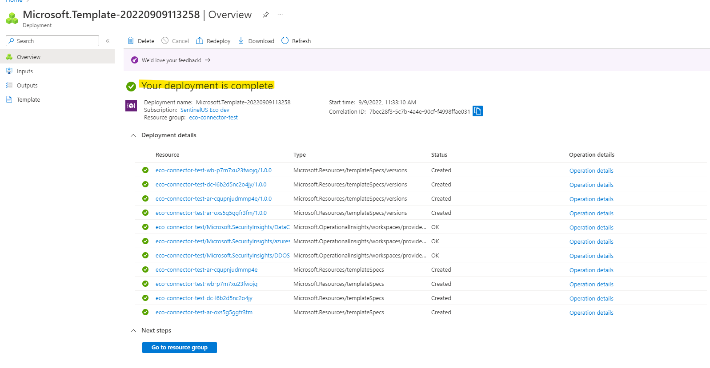Open Operation details for templateSpec ar-cqupnjudmmp4e
The image size is (710, 368).
coord(591,270)
